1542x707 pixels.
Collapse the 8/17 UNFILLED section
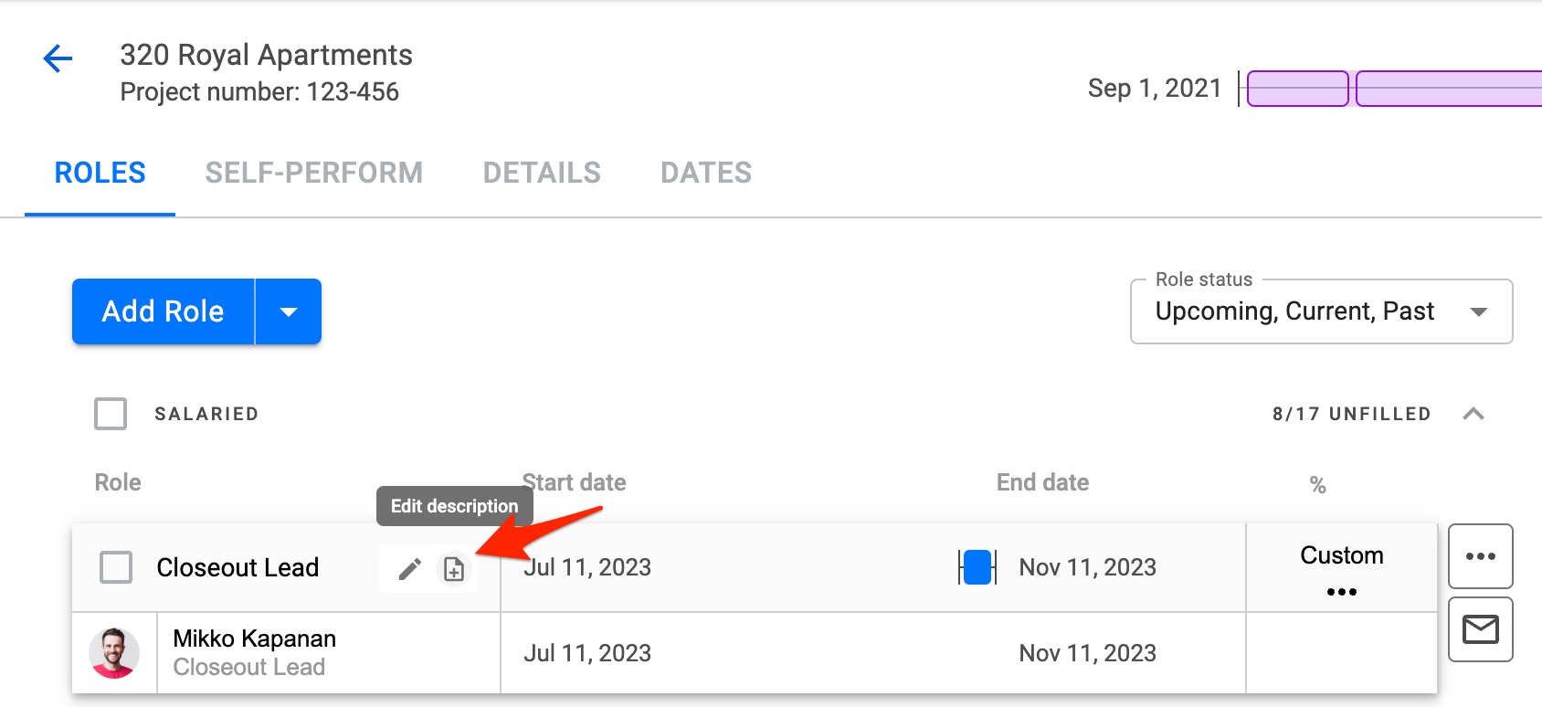[x=1473, y=414]
